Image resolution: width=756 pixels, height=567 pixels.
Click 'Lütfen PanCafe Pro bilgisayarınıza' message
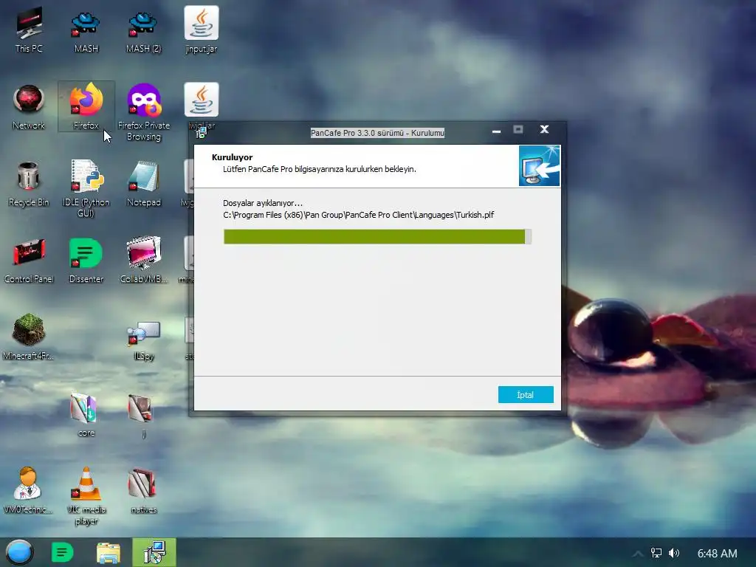pyautogui.click(x=319, y=169)
